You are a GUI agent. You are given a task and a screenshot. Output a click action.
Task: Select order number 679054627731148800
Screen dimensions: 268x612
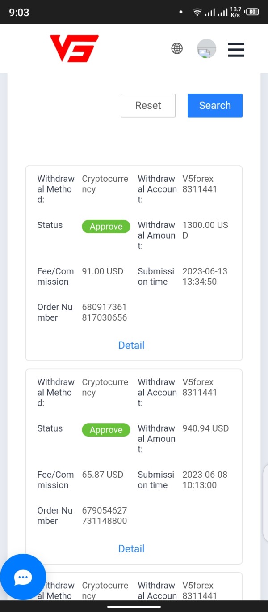point(105,516)
